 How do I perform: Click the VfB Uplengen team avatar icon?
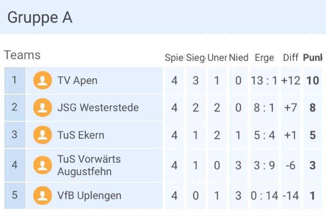pyautogui.click(x=42, y=196)
